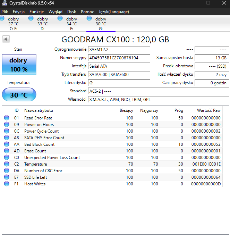This screenshot has height=235, width=230.
Task: Click the Pręd. obrotowa value (SSD)
Action: pos(212,66)
